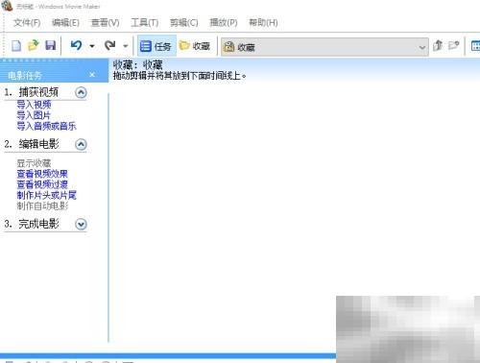The height and width of the screenshot is (363, 480).
Task: Open the 查看(V) menu
Action: [x=106, y=23]
